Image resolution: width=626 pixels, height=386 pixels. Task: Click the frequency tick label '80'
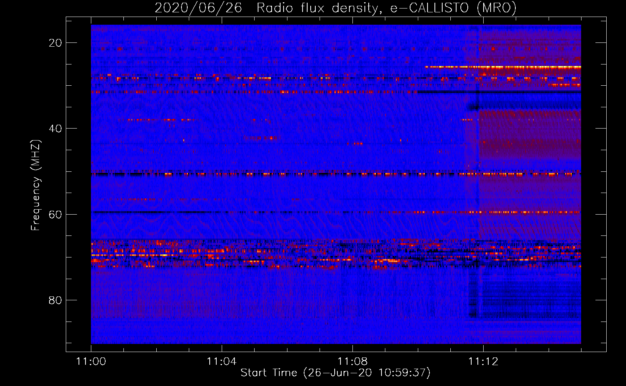55,300
